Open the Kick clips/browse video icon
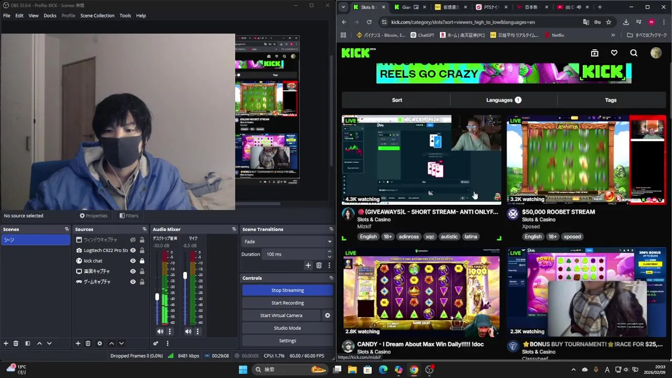The image size is (672, 378). coord(594,53)
